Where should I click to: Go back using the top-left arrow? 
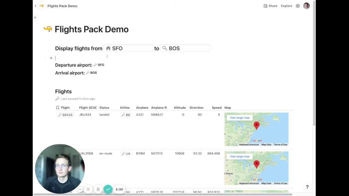pyautogui.click(x=35, y=6)
